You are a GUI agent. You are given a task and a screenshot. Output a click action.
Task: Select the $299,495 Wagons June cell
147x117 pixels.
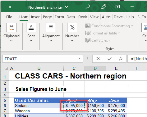[116, 111]
